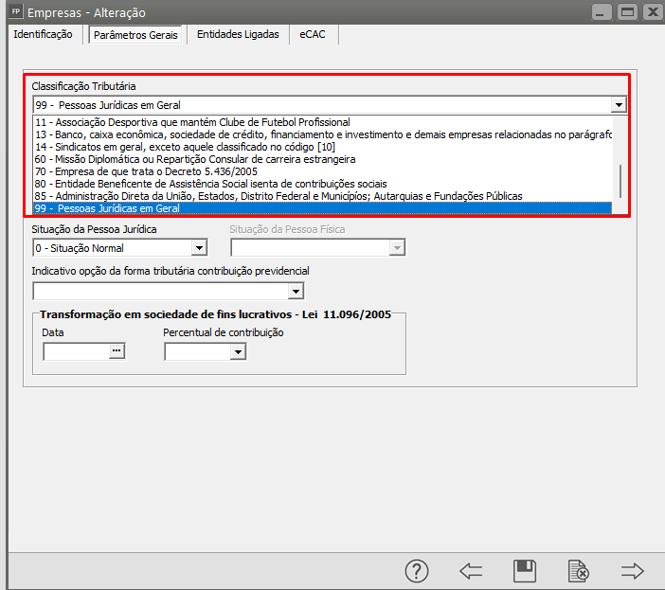Open the Entidades Ligadas tab
Viewport: 665px width, 590px height.
[238, 34]
